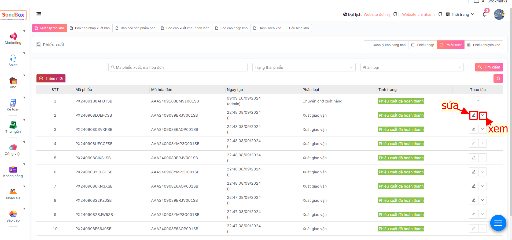The width and height of the screenshot is (512, 240).
Task: Expand the Phân loại filter dropdown
Action: (x=412, y=67)
